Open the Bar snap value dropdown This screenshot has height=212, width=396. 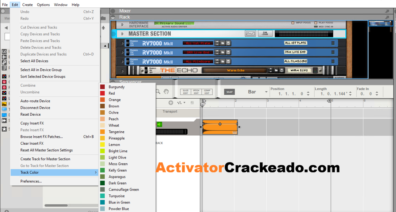(266, 92)
